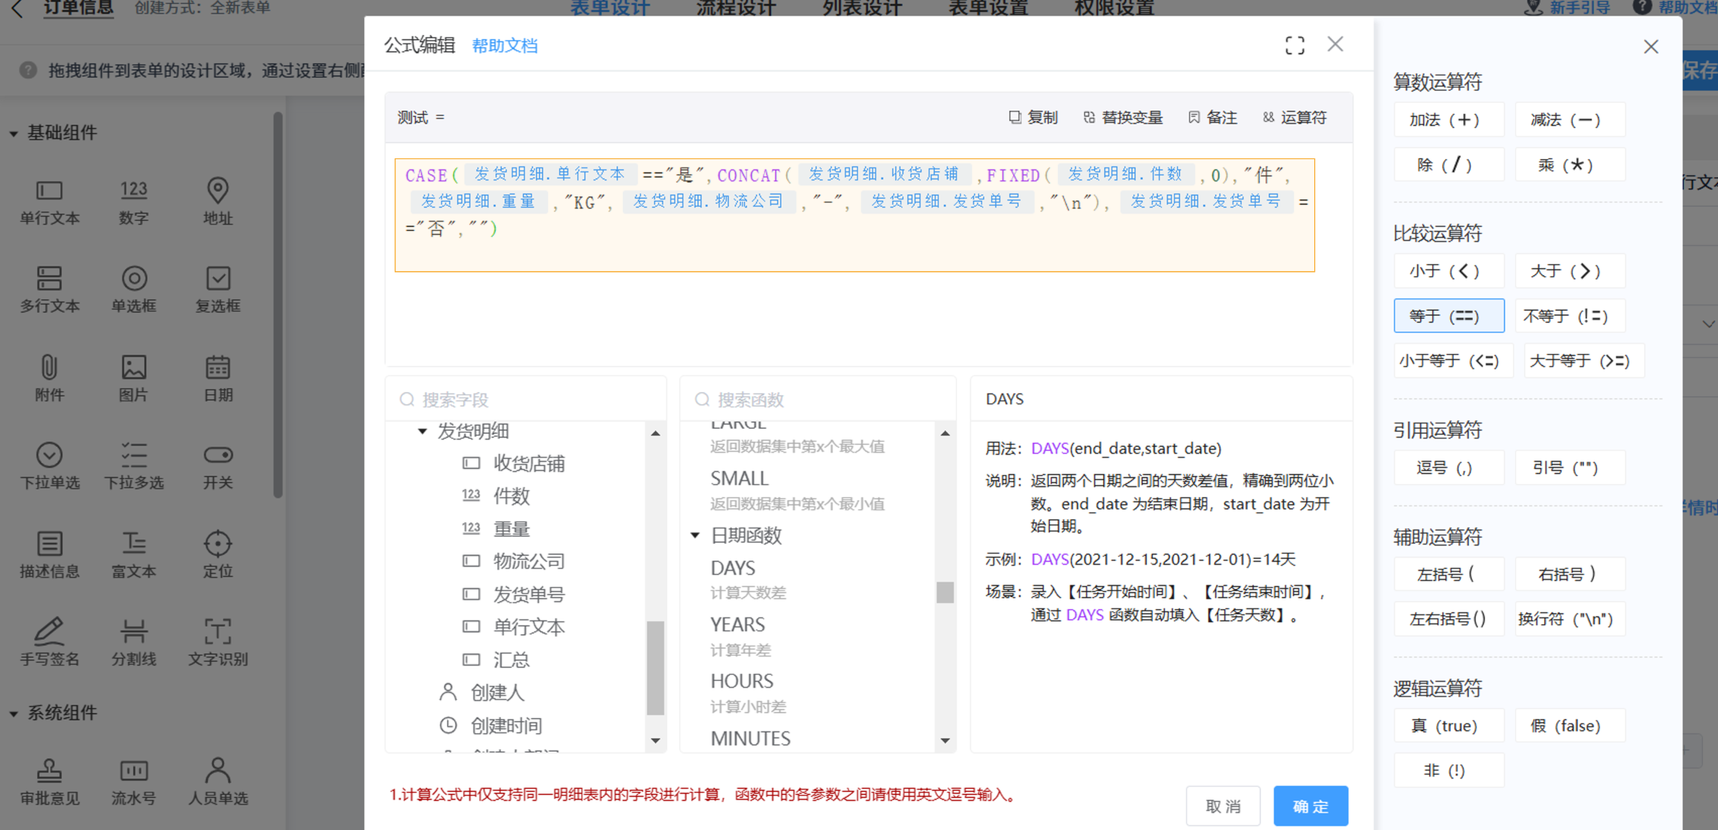Go back using the arrow beside 订单信息

click(x=18, y=8)
